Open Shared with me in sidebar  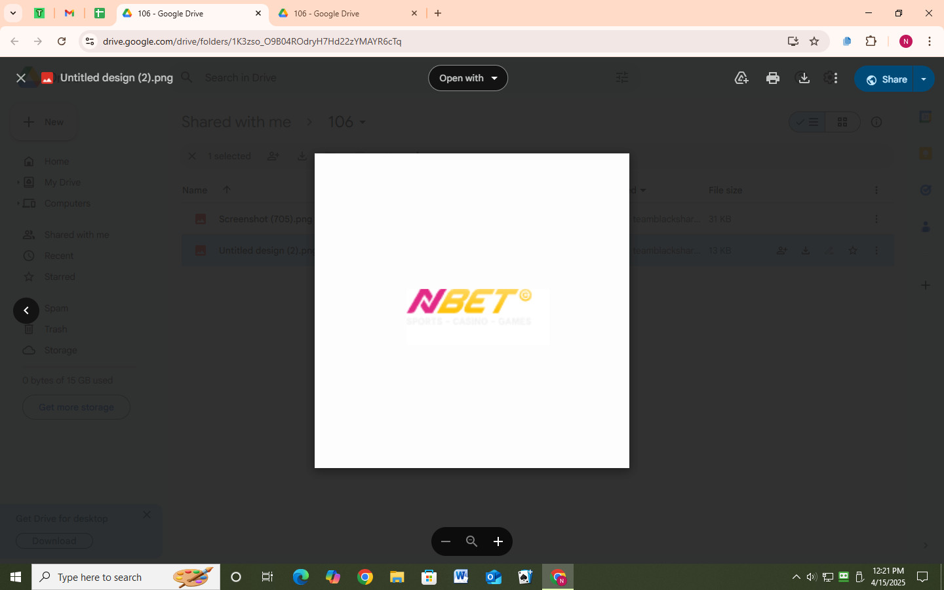pyautogui.click(x=76, y=235)
